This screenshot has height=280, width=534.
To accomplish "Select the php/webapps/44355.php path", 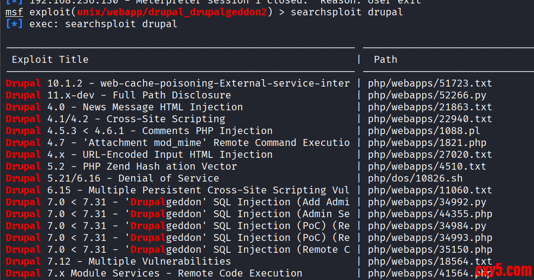I will pos(430,214).
